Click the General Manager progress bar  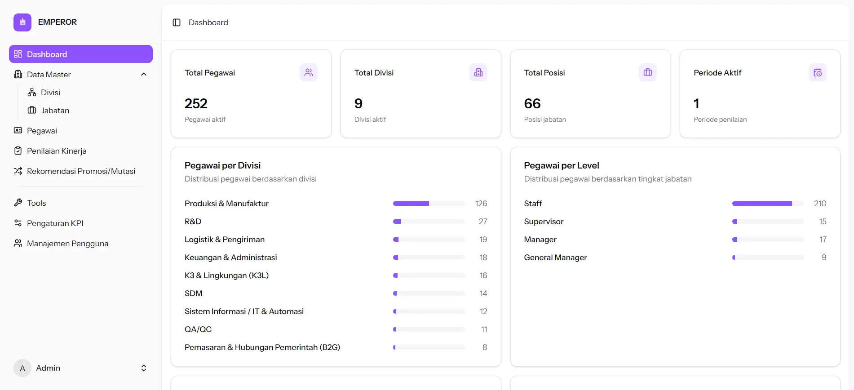768,257
